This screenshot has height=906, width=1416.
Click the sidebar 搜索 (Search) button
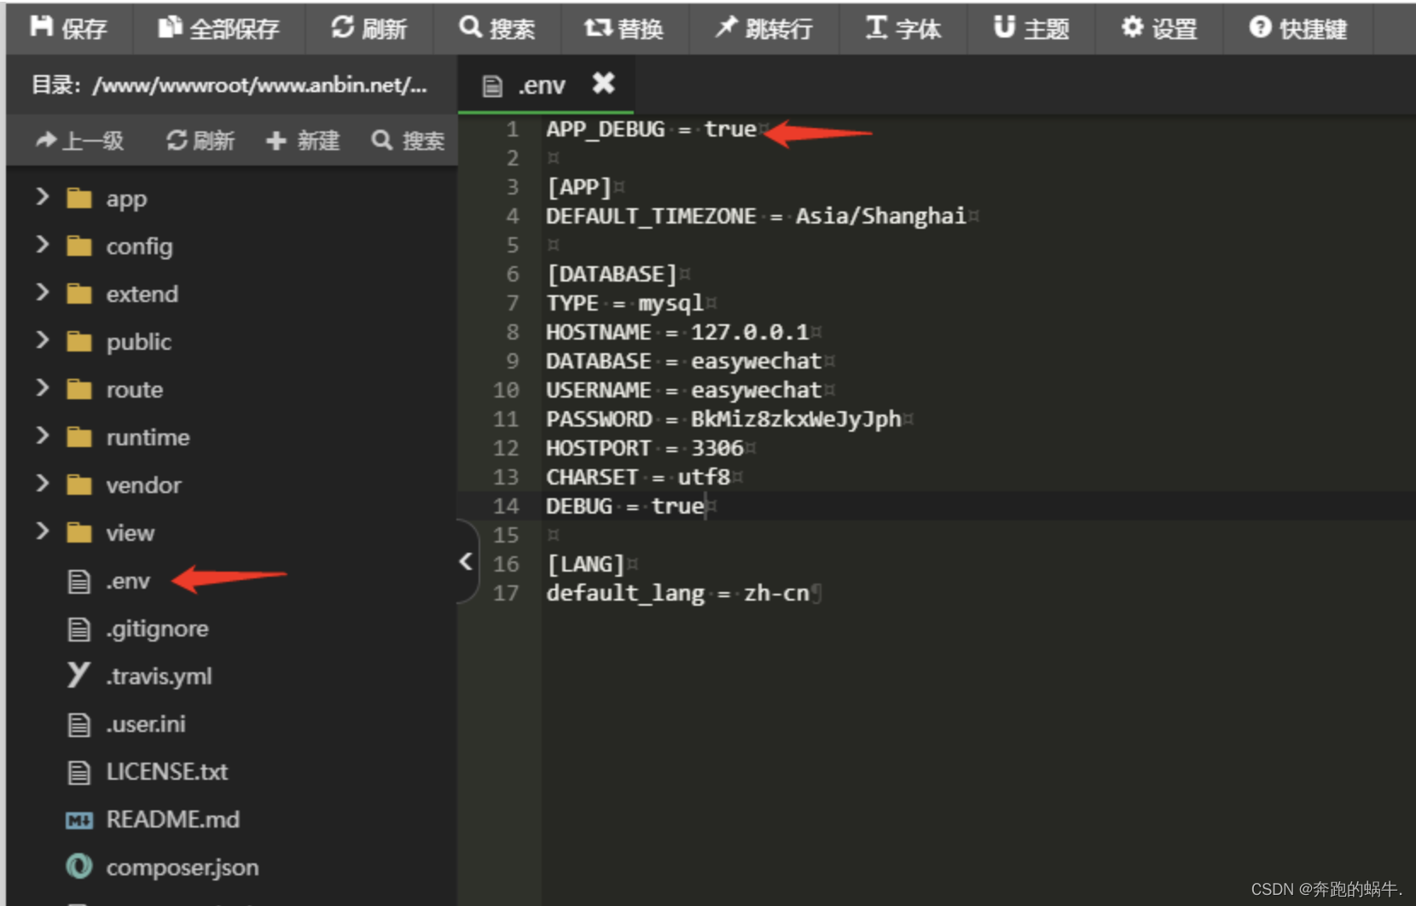click(408, 141)
